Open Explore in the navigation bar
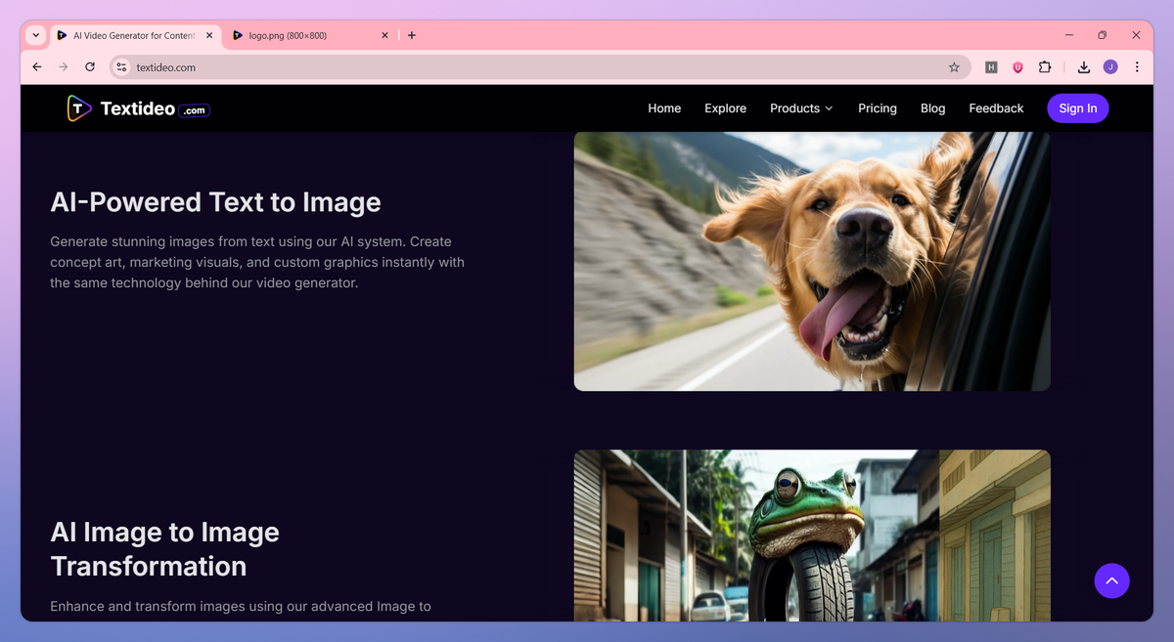This screenshot has width=1174, height=642. pos(725,108)
